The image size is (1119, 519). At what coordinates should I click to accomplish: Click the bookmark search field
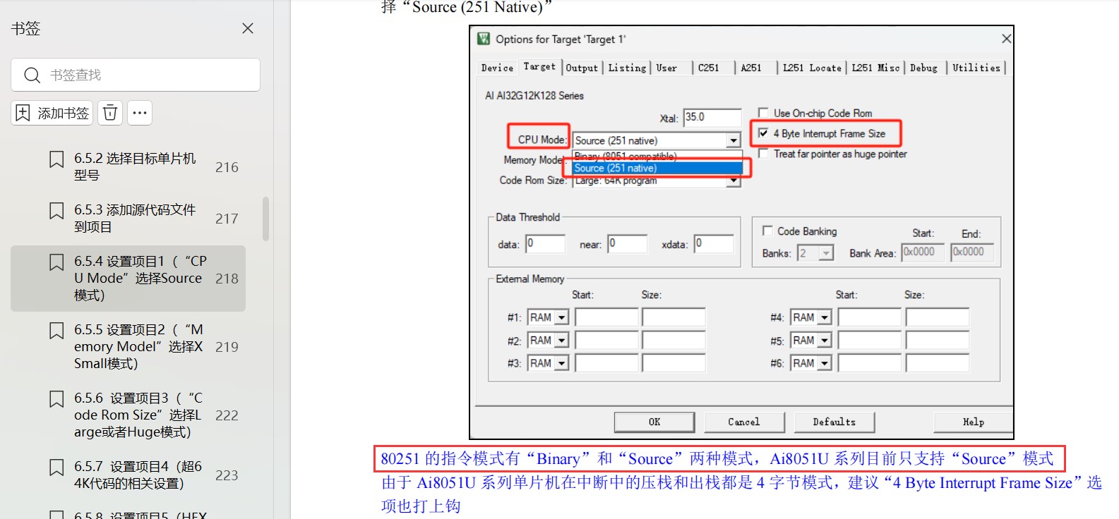(136, 75)
